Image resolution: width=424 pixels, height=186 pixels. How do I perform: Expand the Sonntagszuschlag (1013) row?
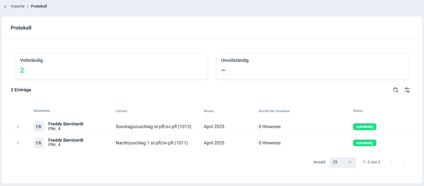point(18,127)
